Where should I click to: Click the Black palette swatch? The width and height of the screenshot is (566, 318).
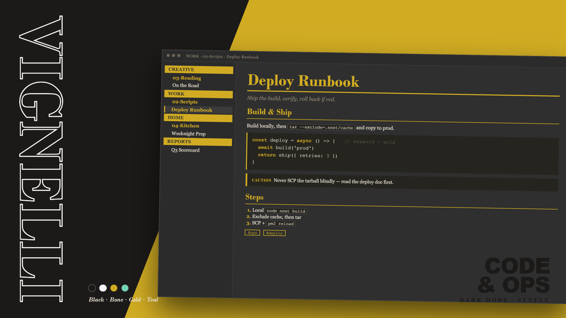coord(92,288)
